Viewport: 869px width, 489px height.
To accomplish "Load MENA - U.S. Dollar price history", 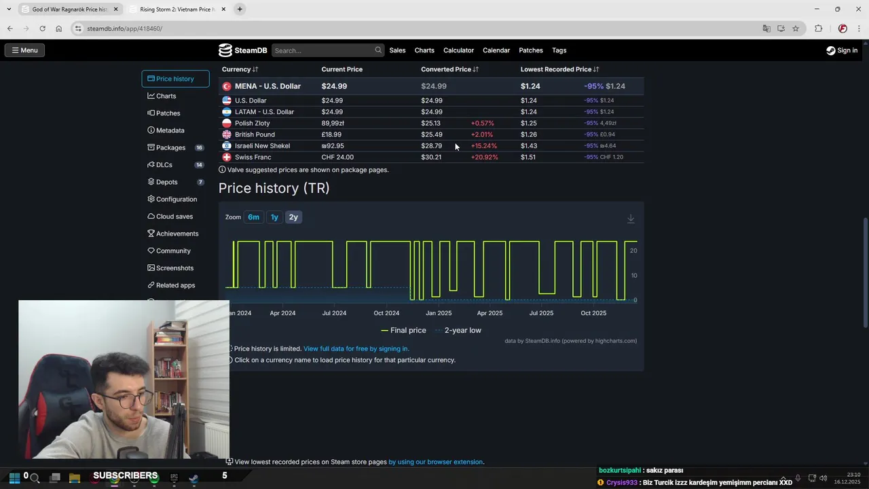I will point(267,86).
